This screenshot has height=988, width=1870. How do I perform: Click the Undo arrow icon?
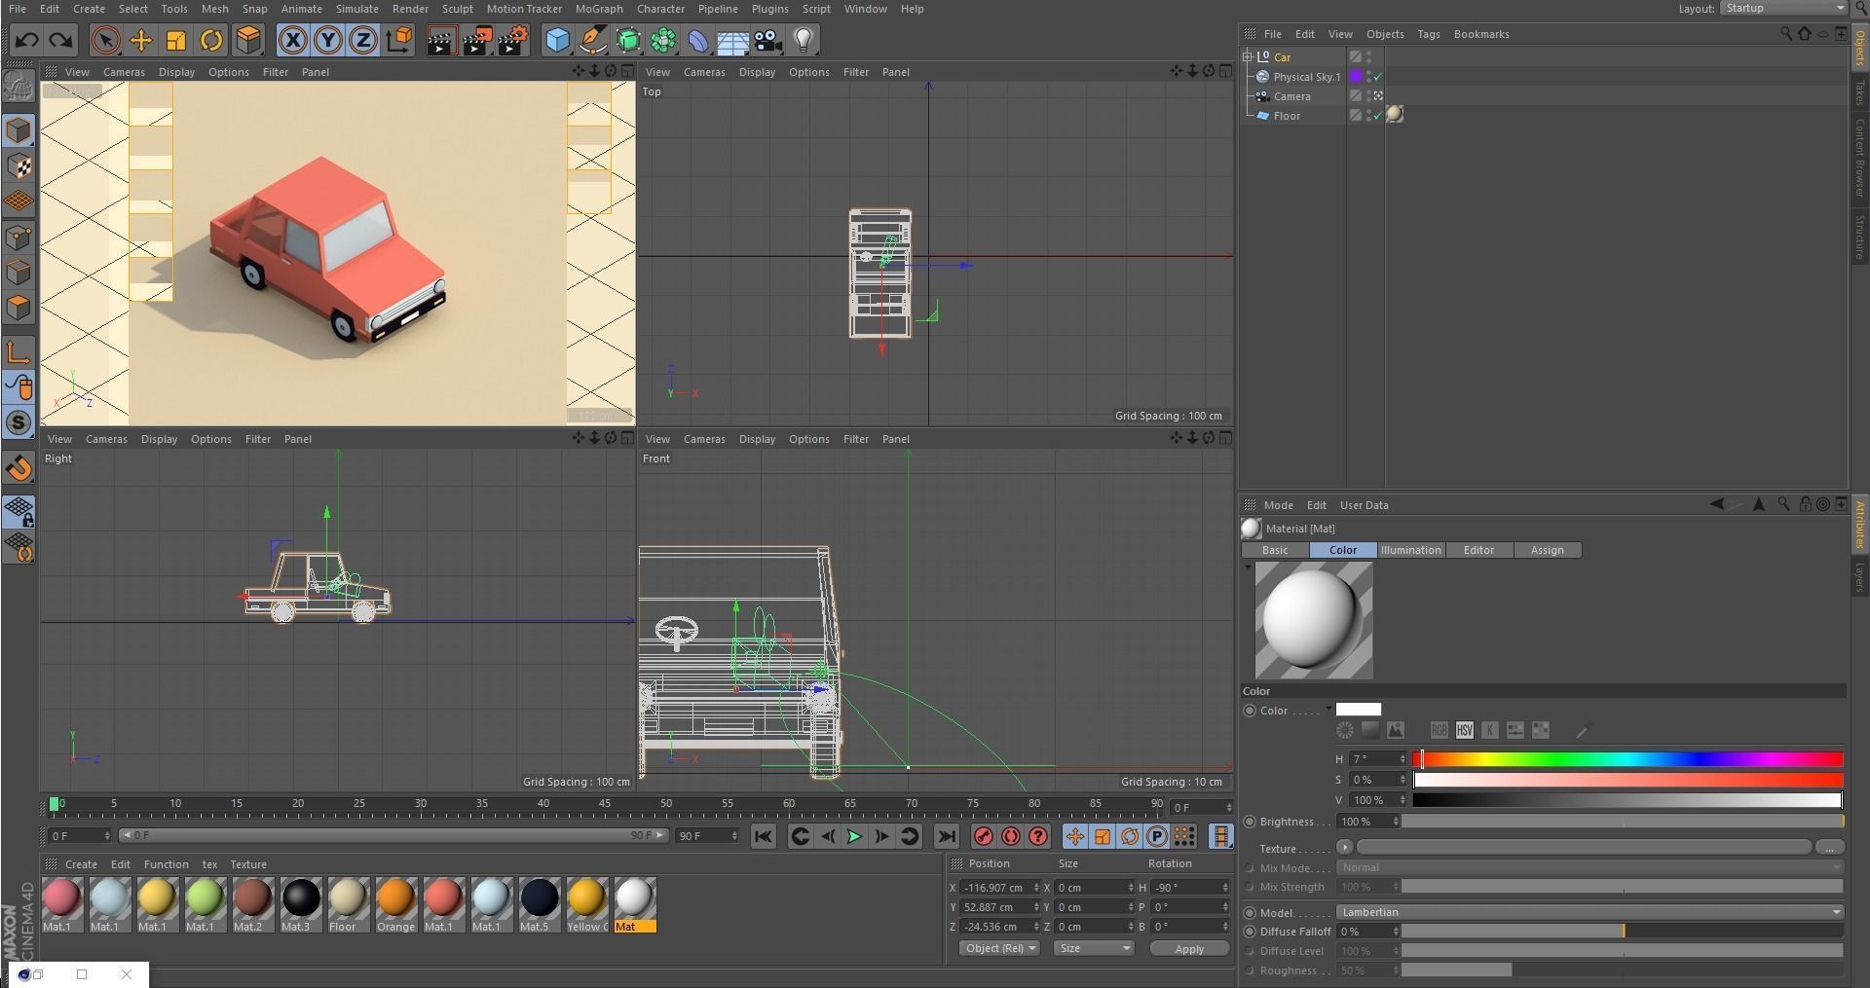26,40
